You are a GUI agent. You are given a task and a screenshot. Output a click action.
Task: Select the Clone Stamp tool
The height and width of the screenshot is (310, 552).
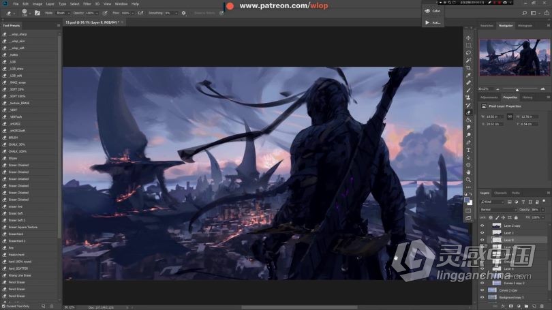468,97
